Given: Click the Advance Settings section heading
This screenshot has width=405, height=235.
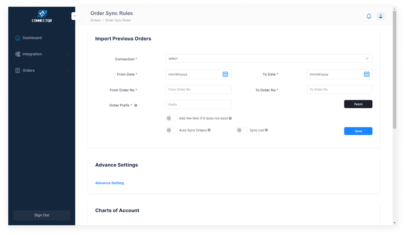Looking at the screenshot, I should [x=116, y=165].
